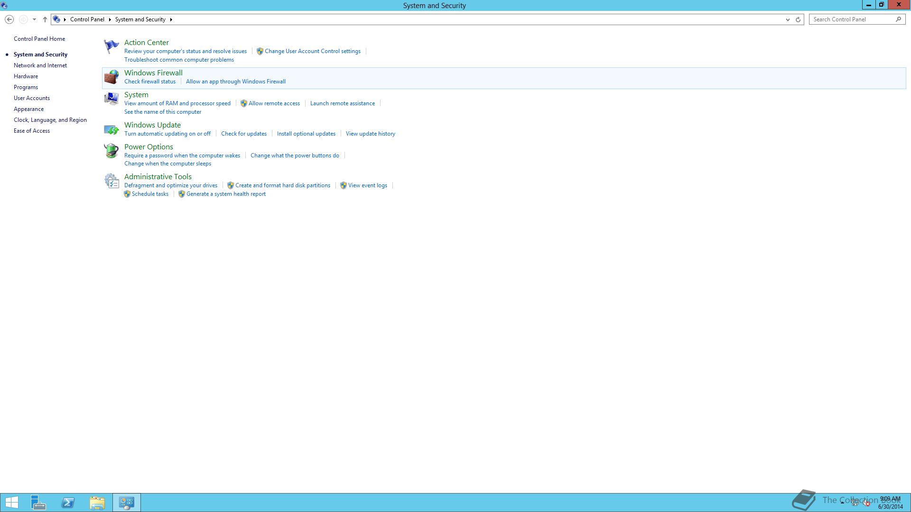Viewport: 911px width, 512px height.
Task: Open the Windows Firewall heading
Action: tap(153, 73)
